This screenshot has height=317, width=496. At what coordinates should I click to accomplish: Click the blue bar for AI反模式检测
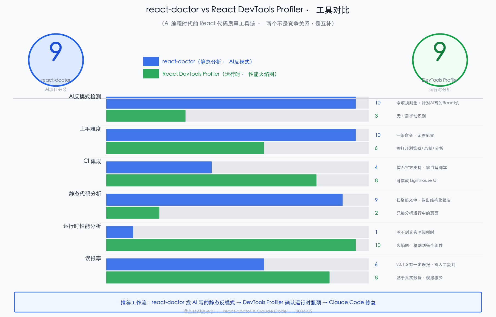(x=231, y=103)
